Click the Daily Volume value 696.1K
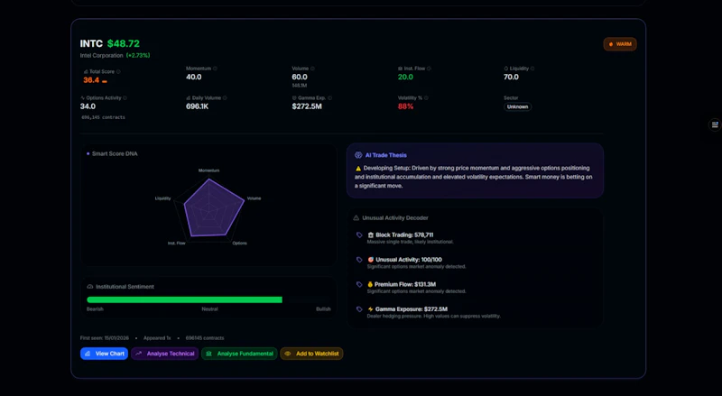Screen dimensions: 722x396 tap(197, 106)
